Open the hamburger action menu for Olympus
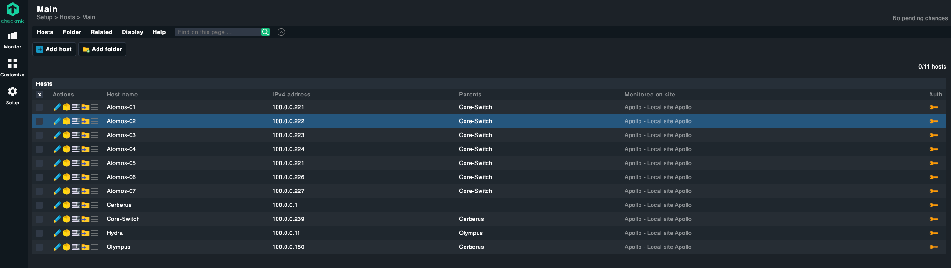Viewport: 951px width, 268px height. click(x=95, y=247)
